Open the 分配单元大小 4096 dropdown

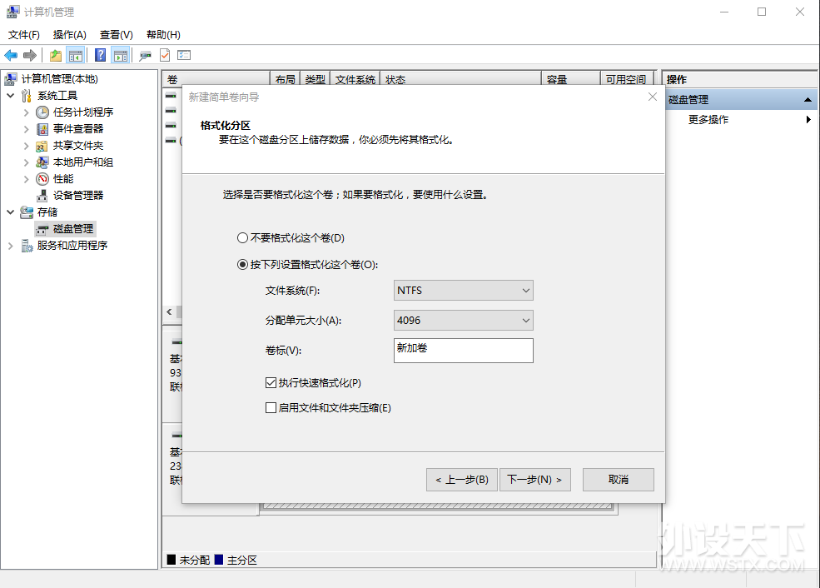pos(464,320)
